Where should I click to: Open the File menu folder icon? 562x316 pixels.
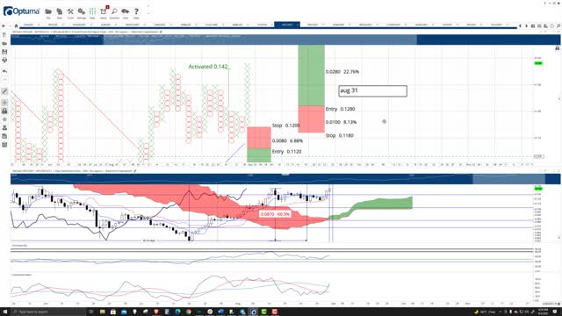coord(48,11)
